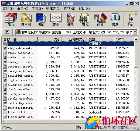
Task: Click the packed size 10,848
Action: tap(81, 112)
